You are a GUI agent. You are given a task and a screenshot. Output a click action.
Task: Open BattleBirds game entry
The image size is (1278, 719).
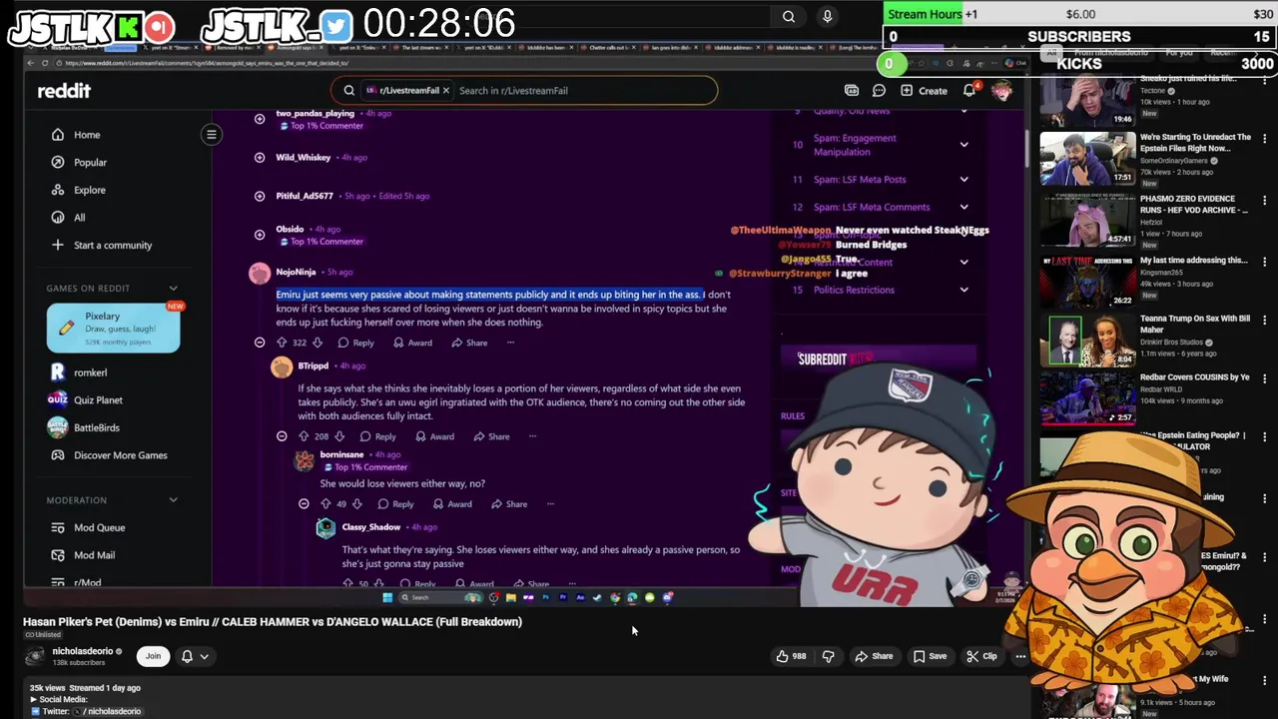pyautogui.click(x=96, y=428)
